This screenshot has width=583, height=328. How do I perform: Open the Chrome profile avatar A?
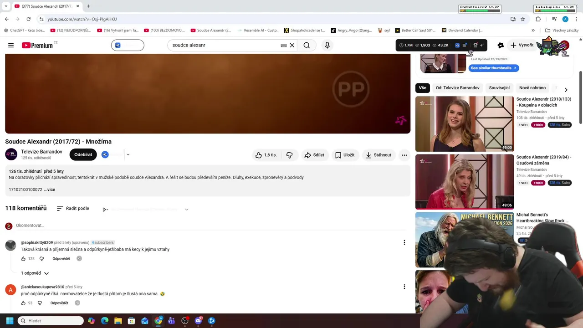click(x=565, y=19)
